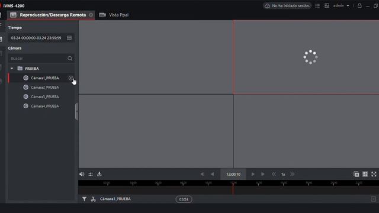Open the picture icon in title bar
The width and height of the screenshot is (379, 213).
pyautogui.click(x=327, y=5)
